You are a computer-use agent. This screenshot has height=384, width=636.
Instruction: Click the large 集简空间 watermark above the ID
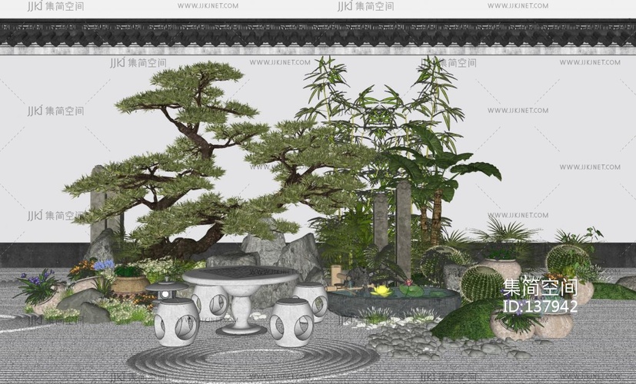(539, 288)
